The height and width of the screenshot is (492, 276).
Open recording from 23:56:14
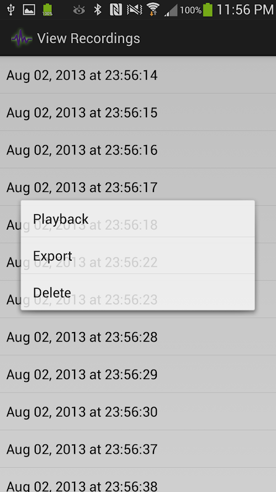click(138, 75)
